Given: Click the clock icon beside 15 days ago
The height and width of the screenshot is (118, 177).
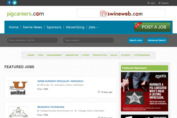Looking at the screenshot, I should 99,92.
